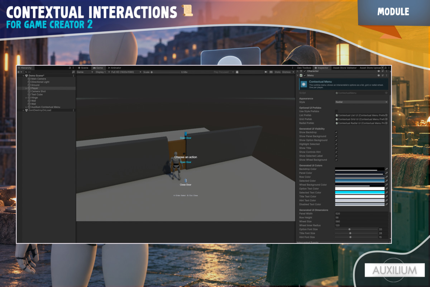Toggle the Highlight Selected checkbox

[x=336, y=144]
